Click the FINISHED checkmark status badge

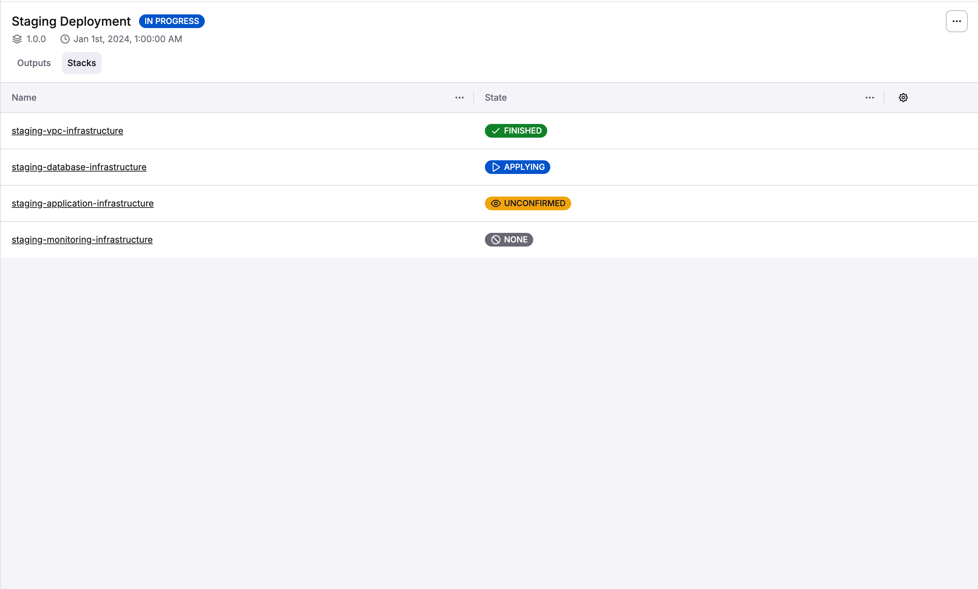click(516, 130)
